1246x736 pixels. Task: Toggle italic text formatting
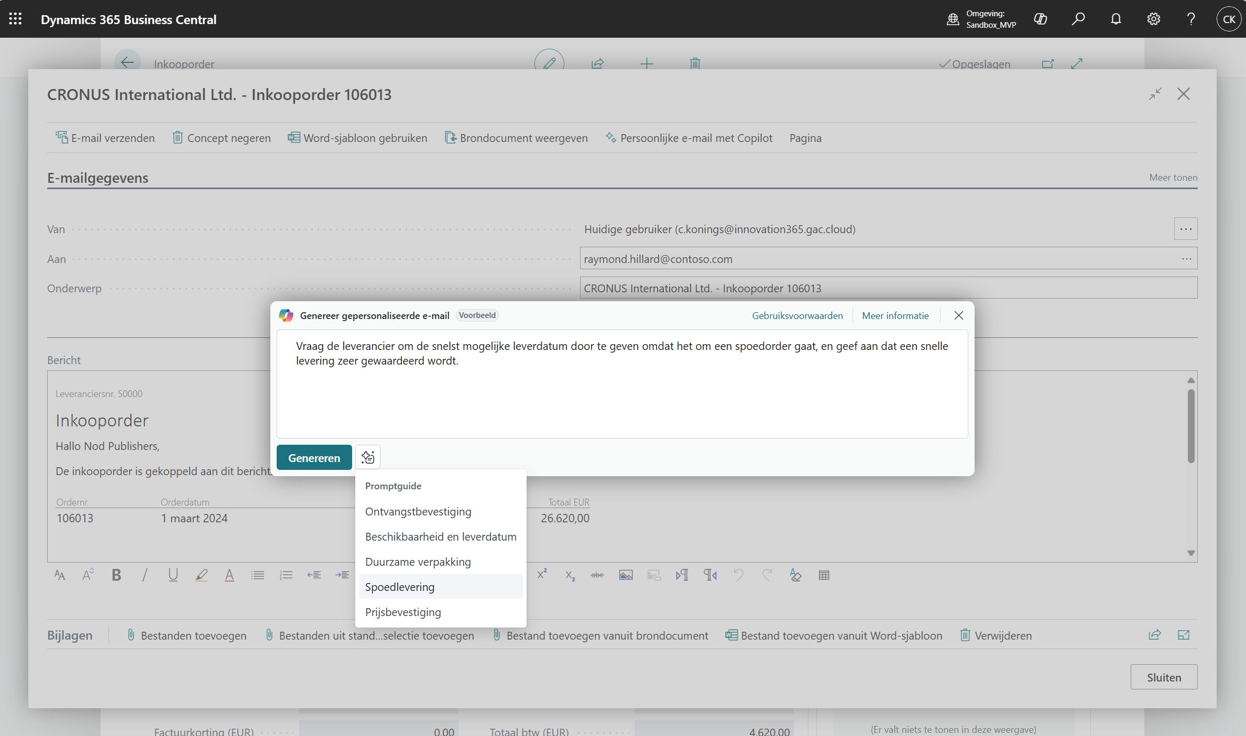point(145,575)
